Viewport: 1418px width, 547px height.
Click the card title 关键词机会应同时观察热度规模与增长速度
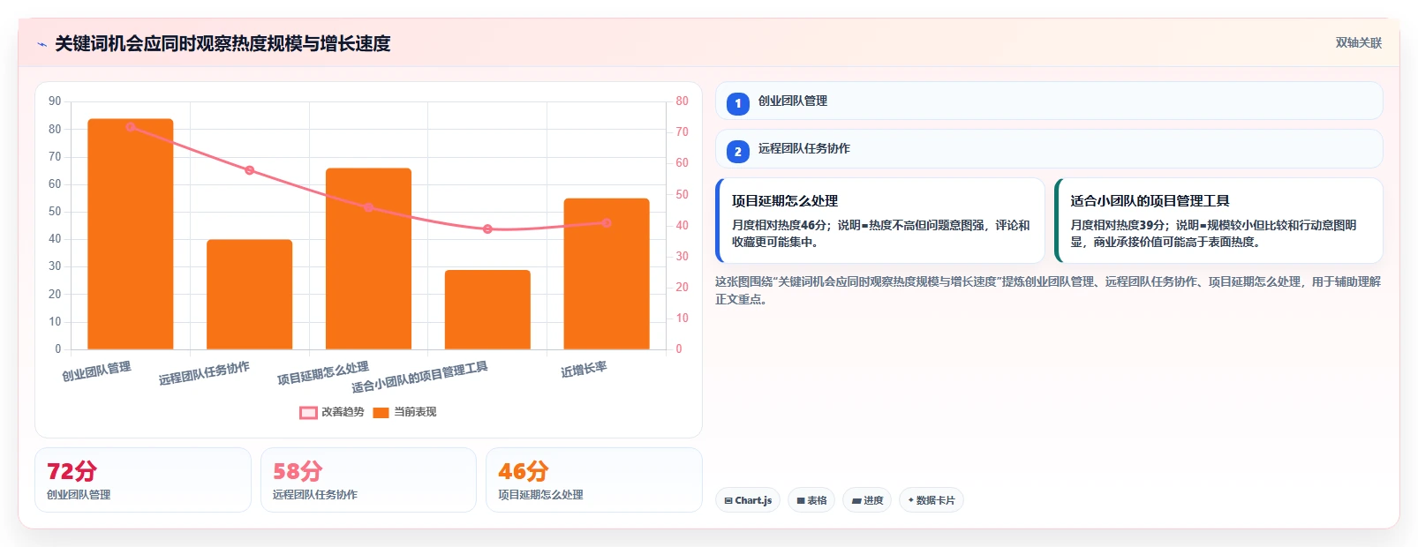click(223, 44)
